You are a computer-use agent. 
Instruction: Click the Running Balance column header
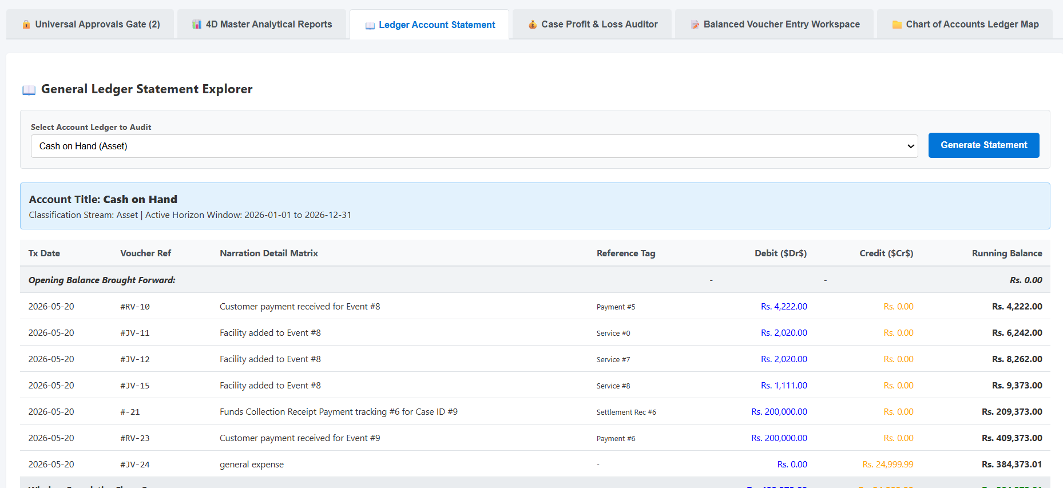[1007, 253]
